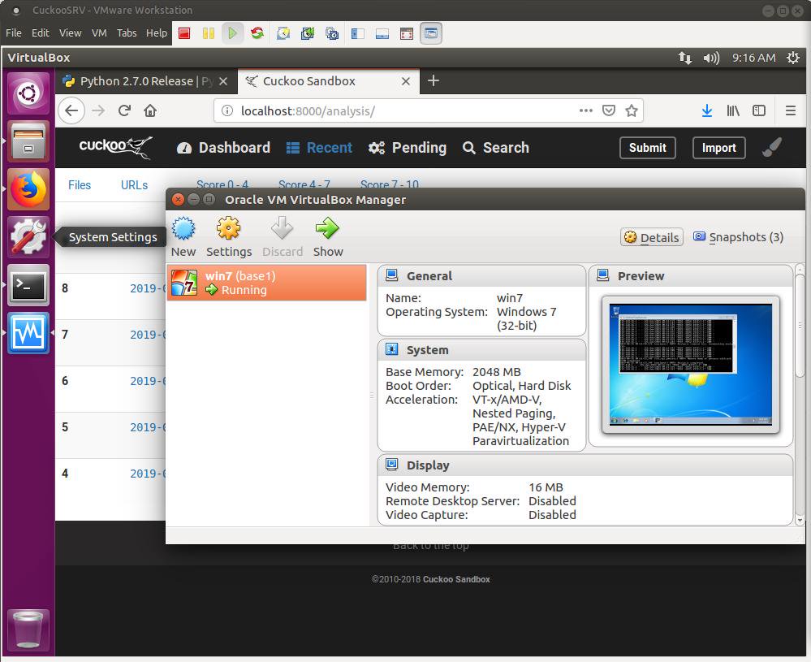
Task: Open VirtualBox machine Settings gear icon
Action: (x=228, y=235)
